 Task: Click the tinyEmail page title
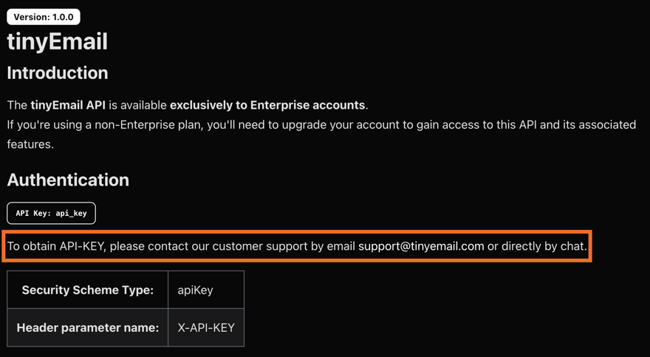pos(58,41)
